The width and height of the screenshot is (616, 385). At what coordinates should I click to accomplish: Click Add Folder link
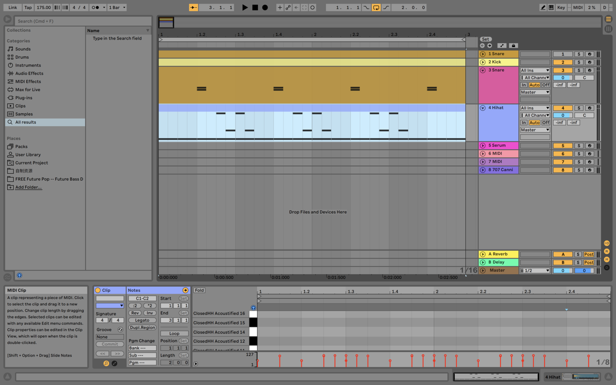click(28, 187)
